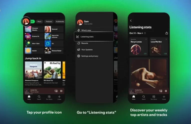Open big on the internet tile
Screen dimensions: 191x124
[x=54, y=36]
